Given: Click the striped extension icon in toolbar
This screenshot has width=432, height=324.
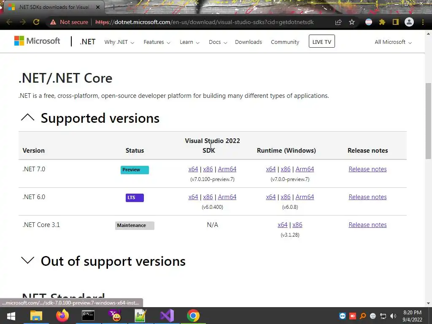Looking at the screenshot, I should click(x=369, y=22).
